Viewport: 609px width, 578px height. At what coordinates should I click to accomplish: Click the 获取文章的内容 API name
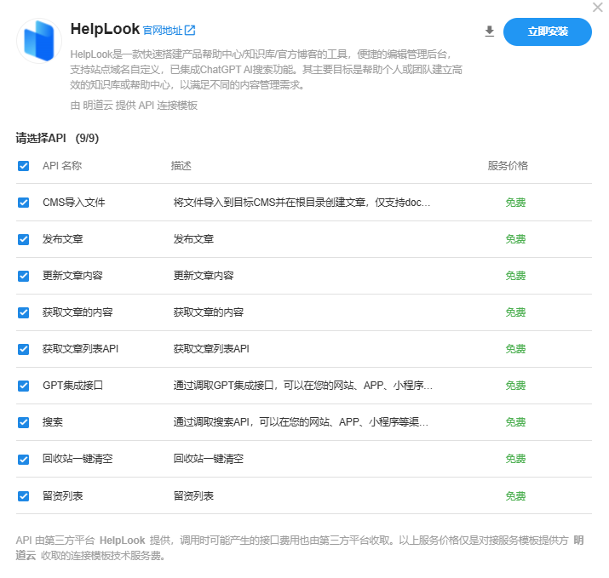(x=78, y=312)
